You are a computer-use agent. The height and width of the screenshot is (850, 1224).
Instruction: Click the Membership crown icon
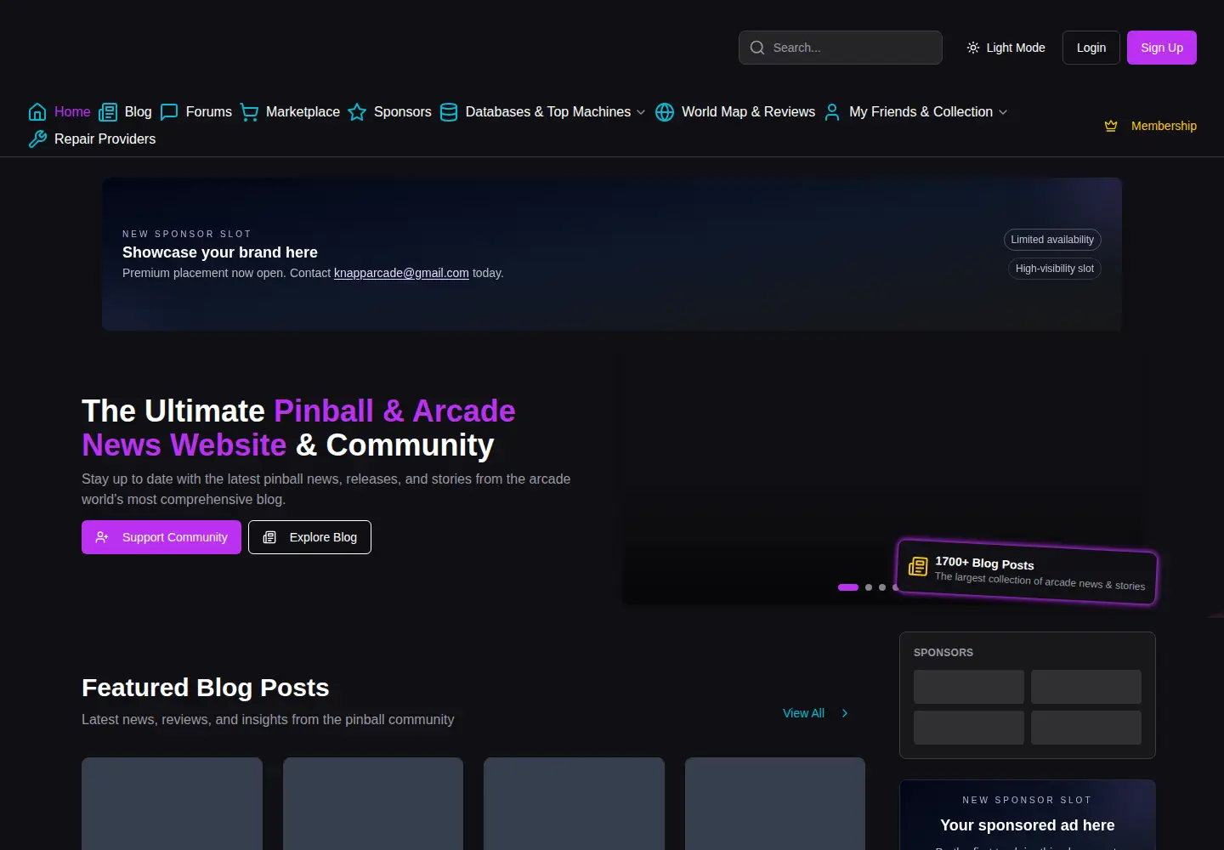[x=1111, y=126]
